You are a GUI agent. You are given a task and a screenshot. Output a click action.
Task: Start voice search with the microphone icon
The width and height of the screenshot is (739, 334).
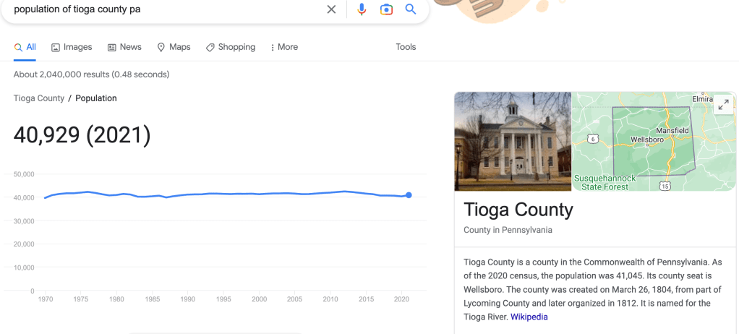pos(362,9)
